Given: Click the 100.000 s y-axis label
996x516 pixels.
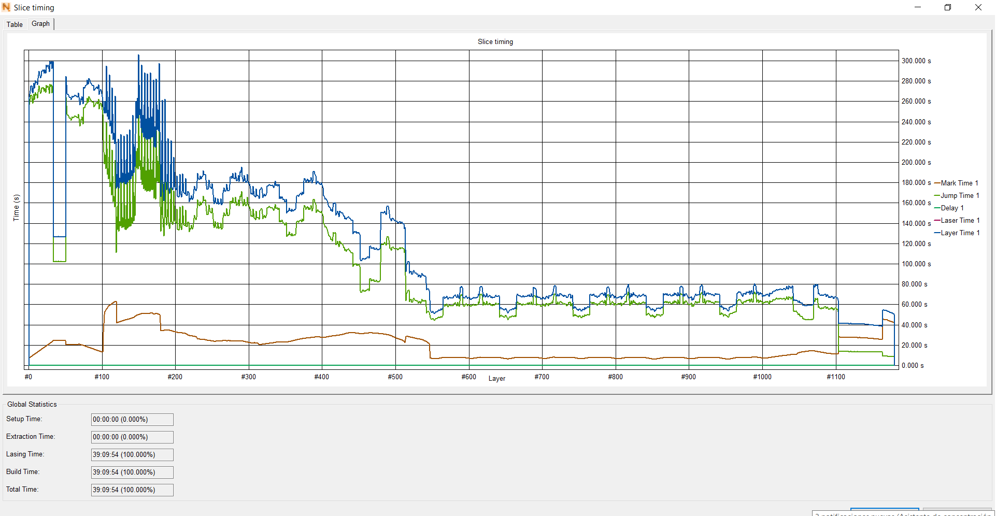Looking at the screenshot, I should tap(916, 264).
